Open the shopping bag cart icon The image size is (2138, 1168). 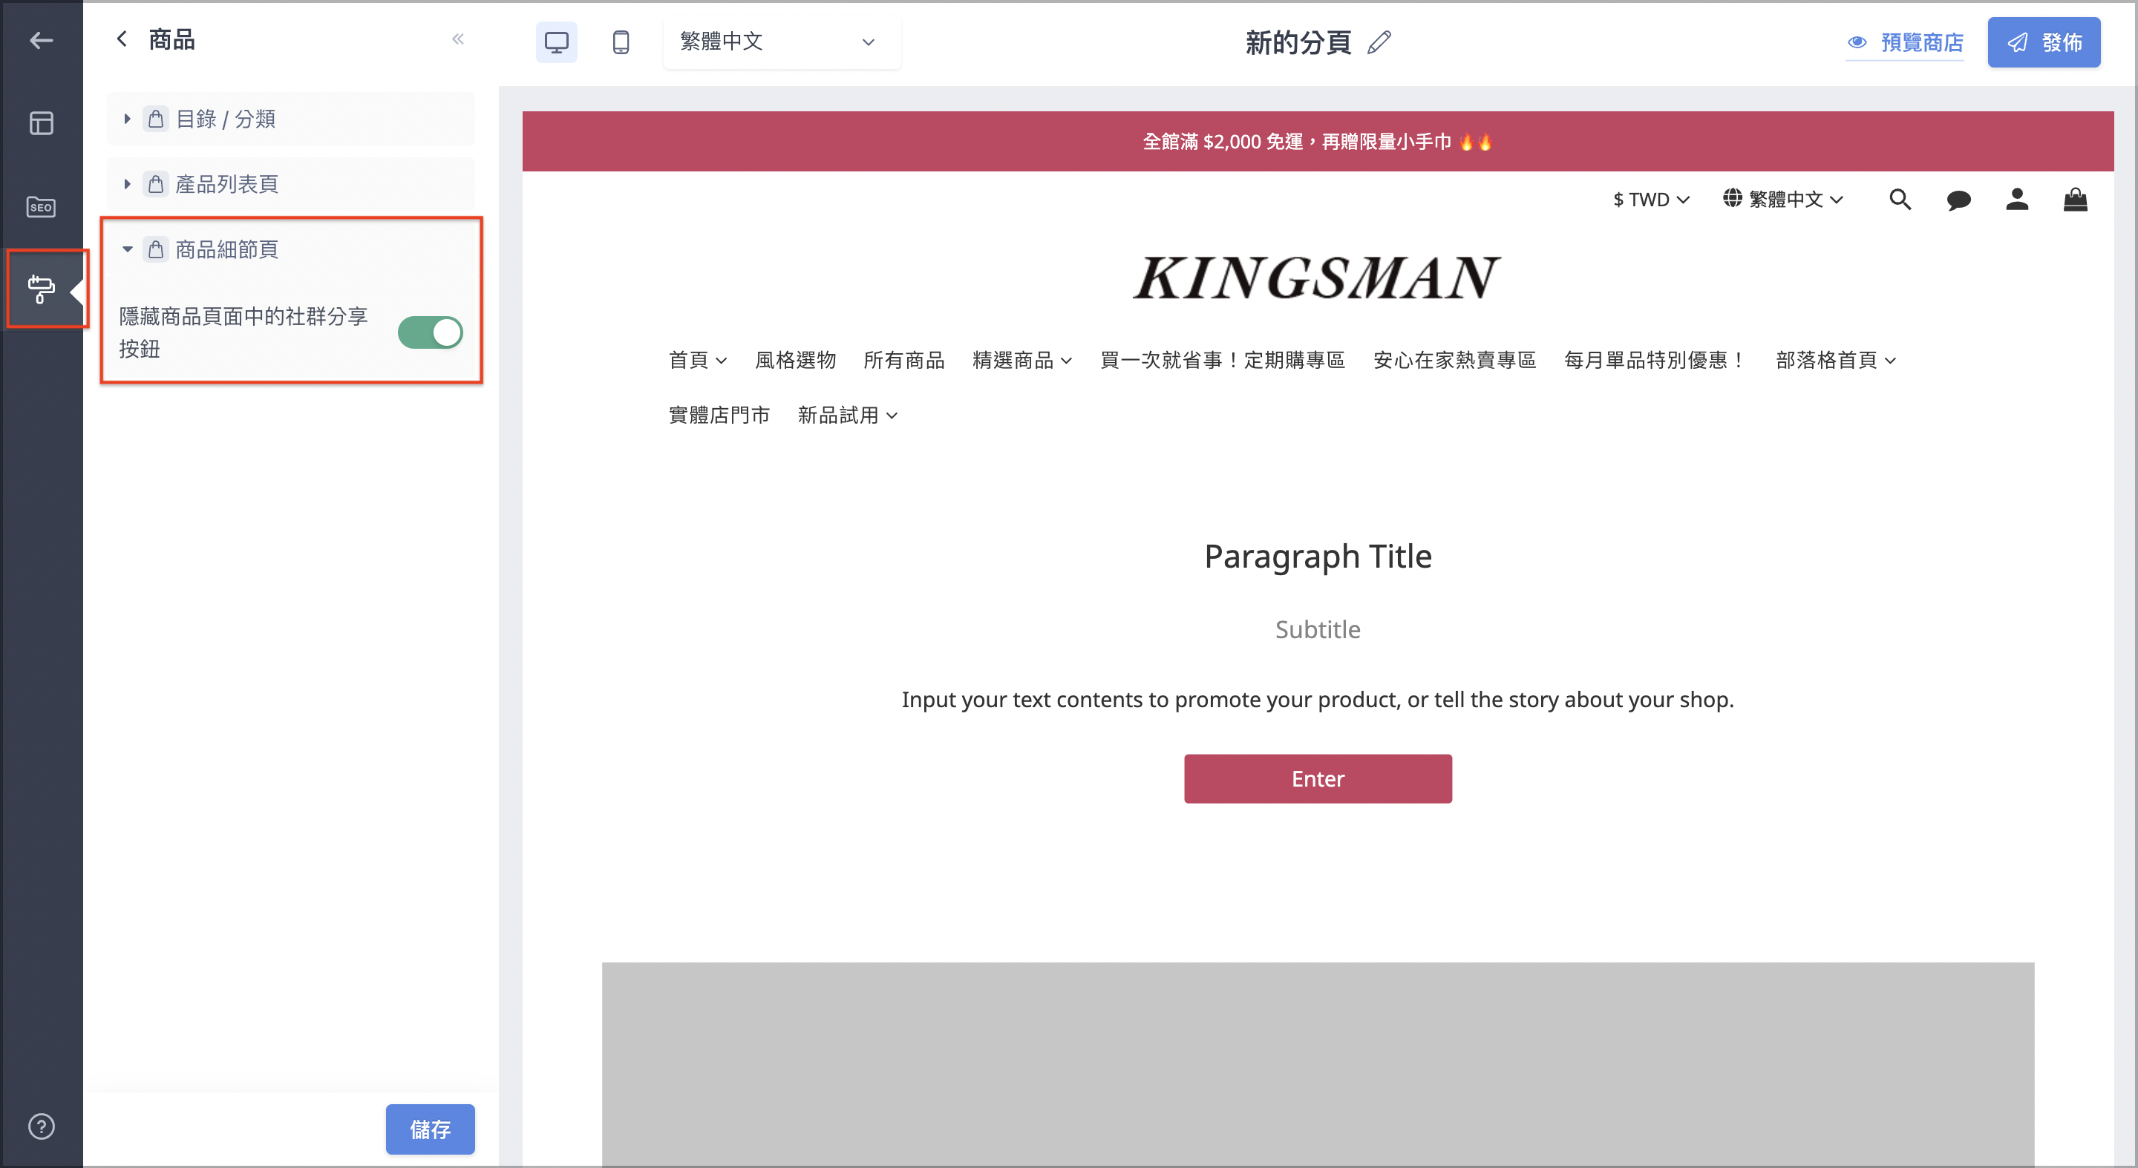pos(2075,199)
